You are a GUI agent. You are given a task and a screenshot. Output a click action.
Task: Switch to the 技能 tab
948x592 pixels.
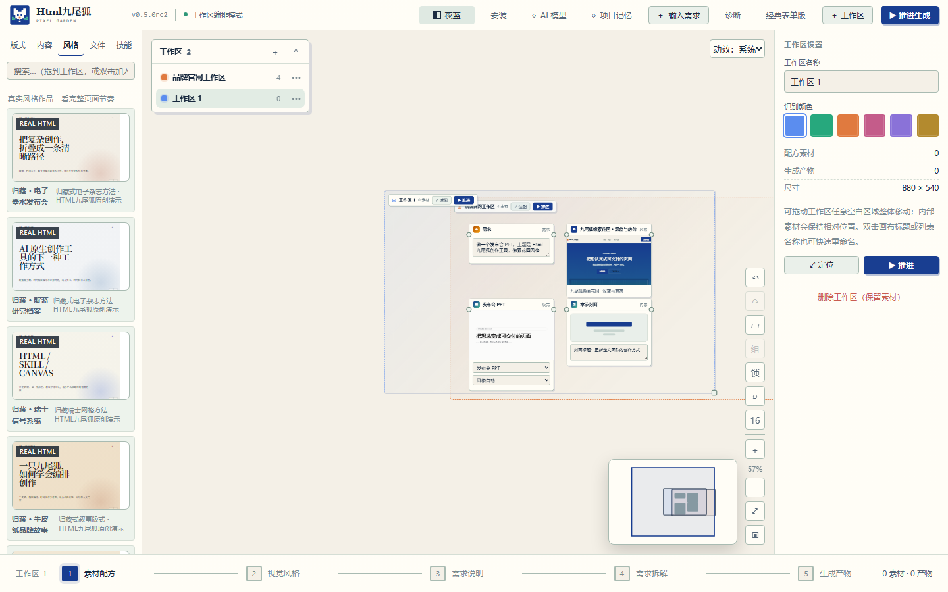tap(124, 45)
